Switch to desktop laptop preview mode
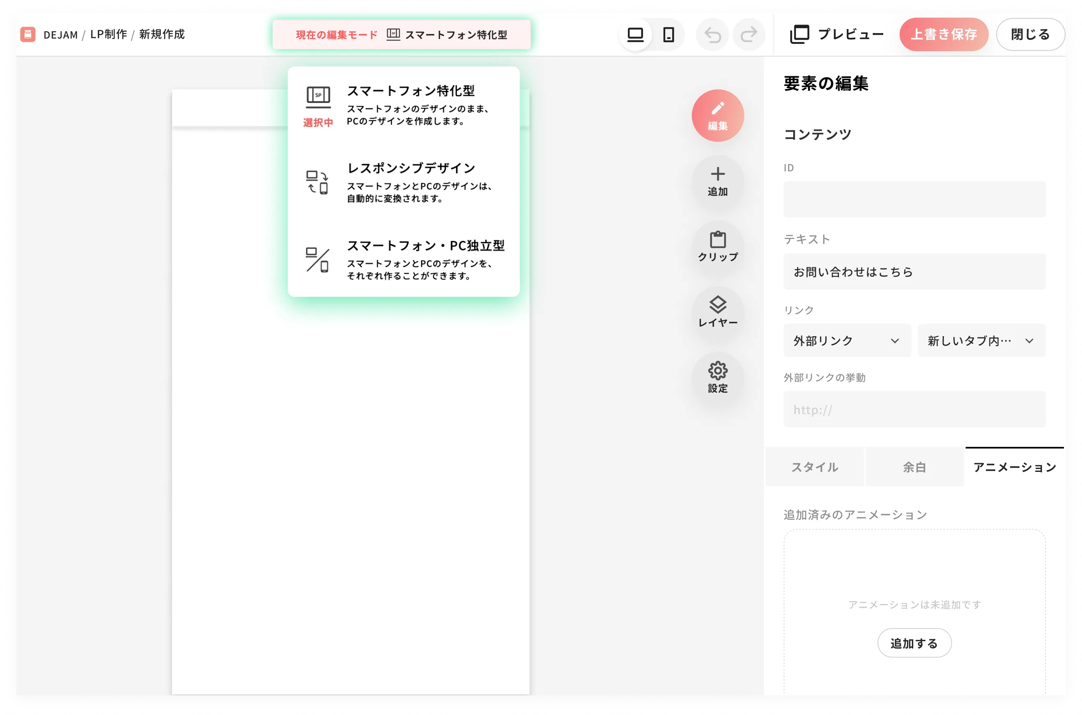This screenshot has height=715, width=1082. click(x=635, y=35)
